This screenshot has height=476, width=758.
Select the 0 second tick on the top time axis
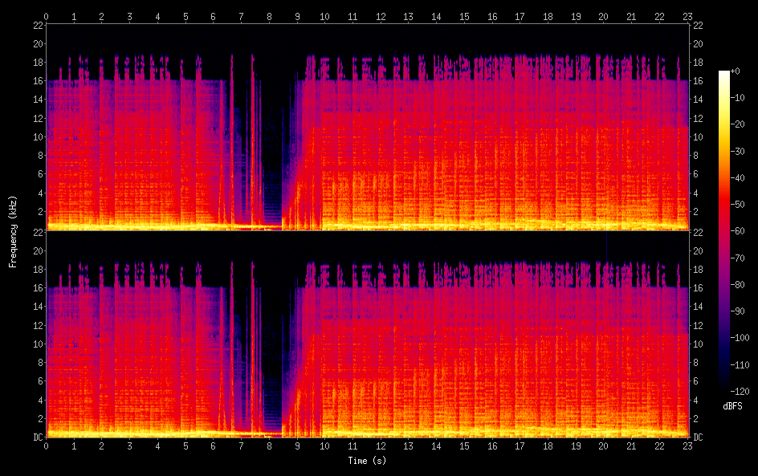point(47,15)
